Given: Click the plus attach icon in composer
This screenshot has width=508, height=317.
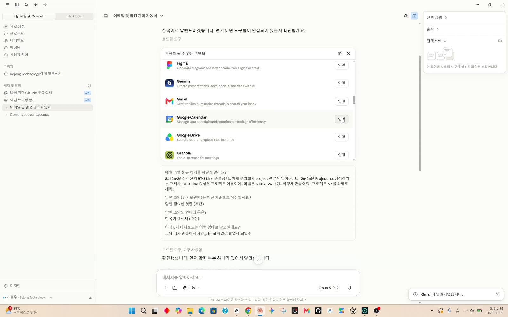Looking at the screenshot, I should 165,288.
